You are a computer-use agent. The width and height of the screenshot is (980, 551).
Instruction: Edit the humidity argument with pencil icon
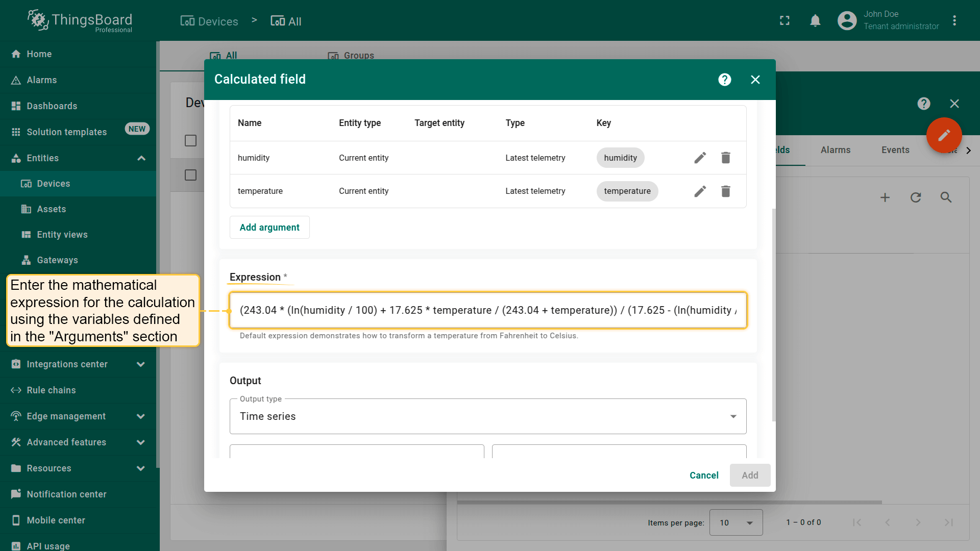pos(700,158)
